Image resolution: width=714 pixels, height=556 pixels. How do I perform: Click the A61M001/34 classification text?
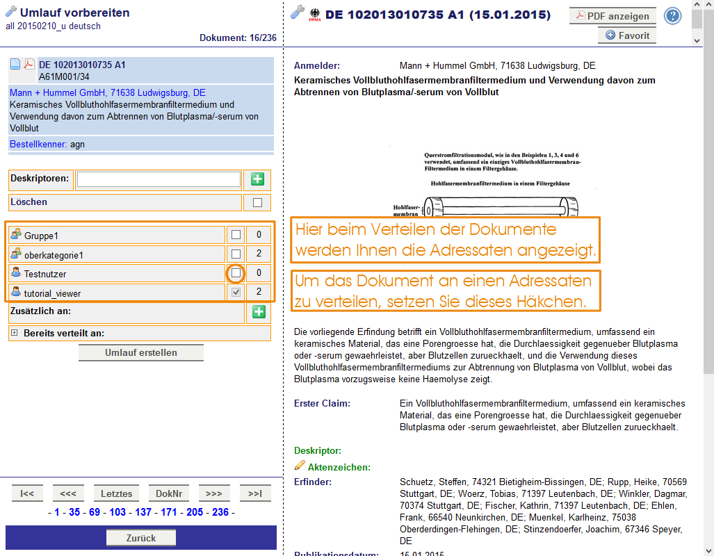point(64,76)
